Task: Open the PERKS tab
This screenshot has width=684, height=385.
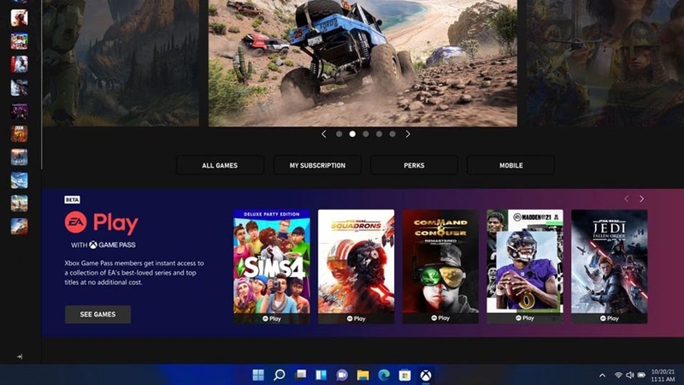Action: point(414,165)
